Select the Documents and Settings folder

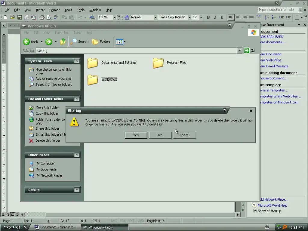(112, 63)
